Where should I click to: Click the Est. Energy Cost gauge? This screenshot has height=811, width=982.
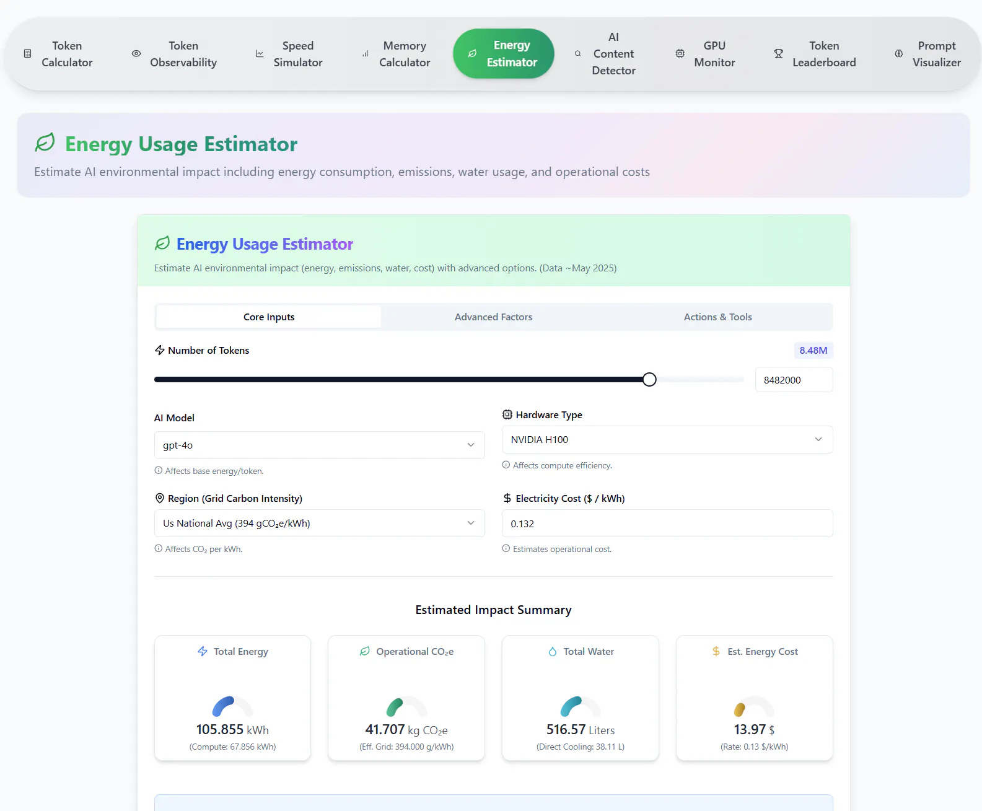(x=755, y=706)
